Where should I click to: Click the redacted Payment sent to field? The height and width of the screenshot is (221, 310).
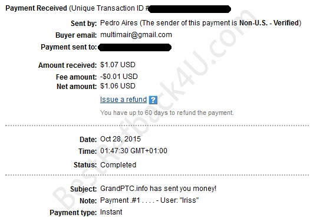coord(134,48)
